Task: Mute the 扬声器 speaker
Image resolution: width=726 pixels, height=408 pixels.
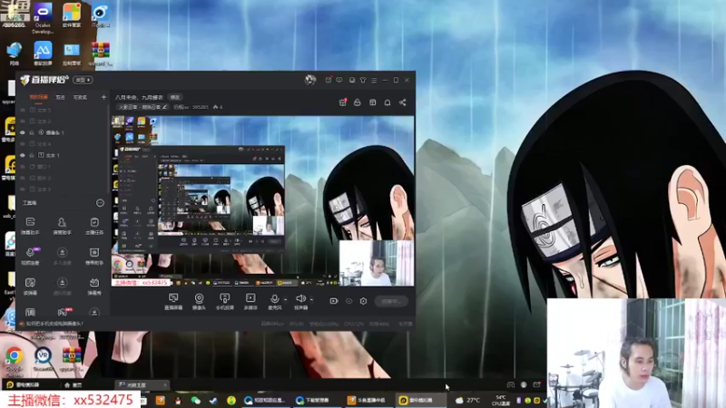Action: coord(301,302)
